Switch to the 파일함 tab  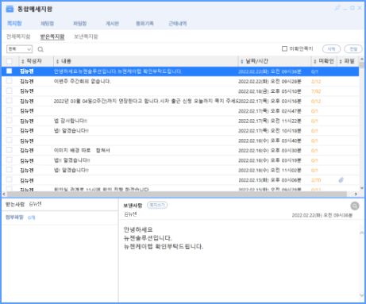(x=80, y=23)
